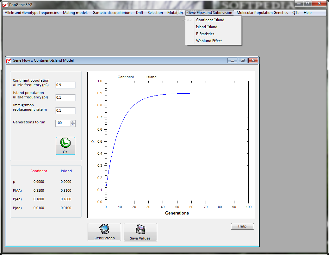The image size is (329, 255).
Task: Choose Continent-Island from the dropdown menu
Action: pos(214,20)
